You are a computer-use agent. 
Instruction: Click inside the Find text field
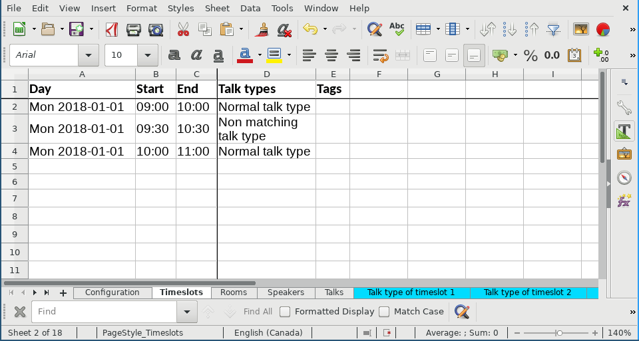105,311
